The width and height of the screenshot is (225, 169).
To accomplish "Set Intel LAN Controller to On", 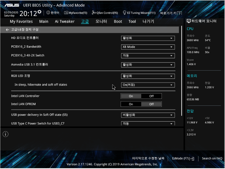I will pyautogui.click(x=131, y=96).
